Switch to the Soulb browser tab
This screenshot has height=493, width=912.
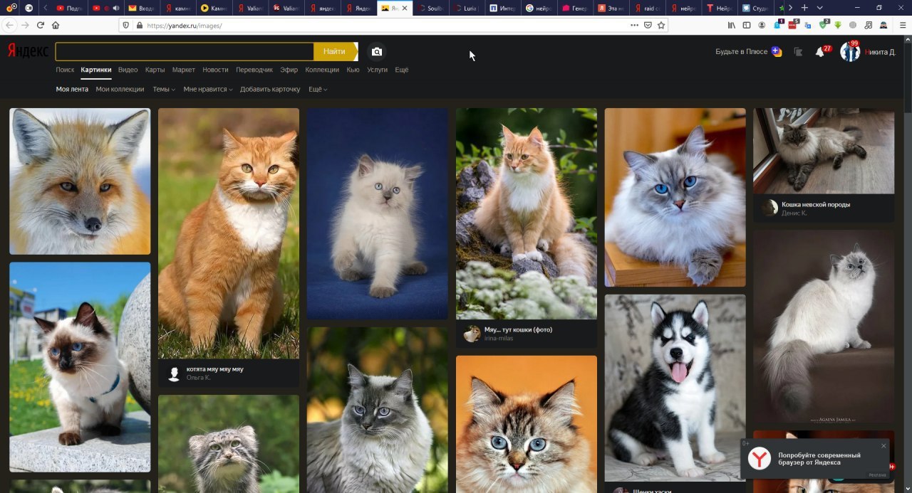point(431,8)
